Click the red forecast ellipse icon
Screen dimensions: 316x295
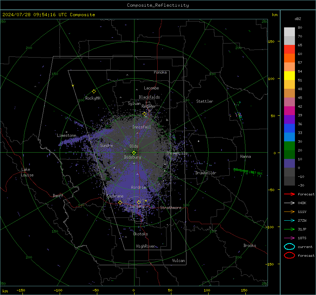tap(289, 255)
